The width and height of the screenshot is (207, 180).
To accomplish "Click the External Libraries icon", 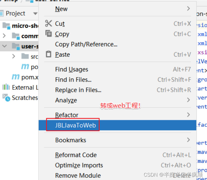I will coord(6,87).
